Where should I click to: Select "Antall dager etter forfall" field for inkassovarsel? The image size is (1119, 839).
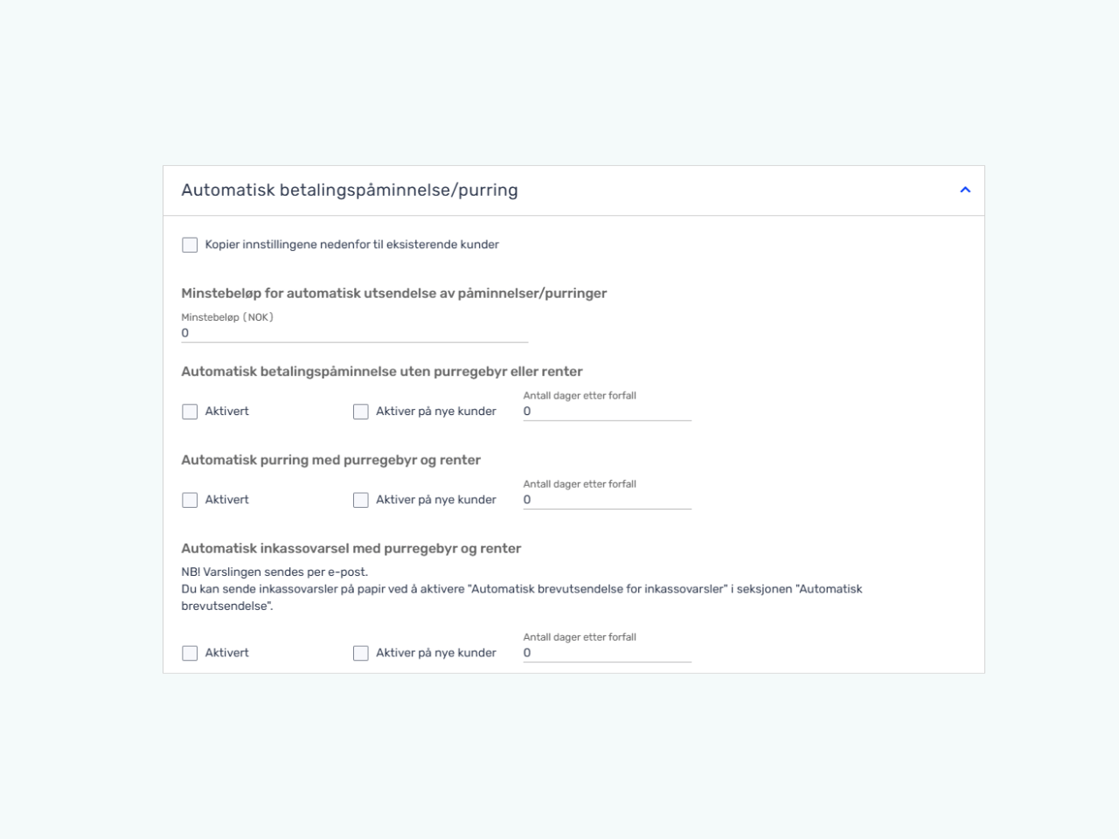(607, 653)
